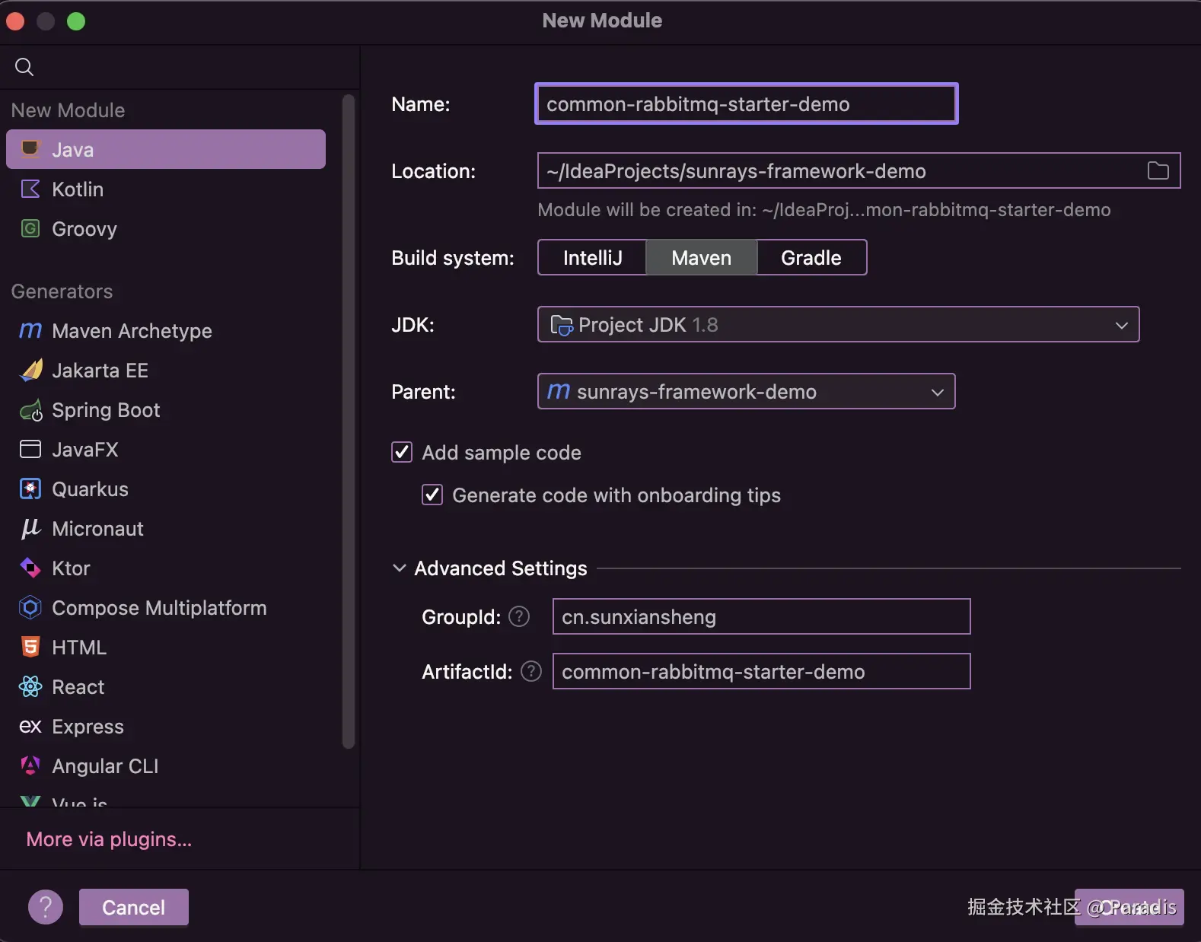Select Kotlin module type
The width and height of the screenshot is (1201, 942).
pos(166,189)
